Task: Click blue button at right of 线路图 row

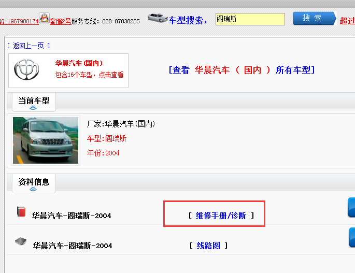Action: pyautogui.click(x=352, y=237)
